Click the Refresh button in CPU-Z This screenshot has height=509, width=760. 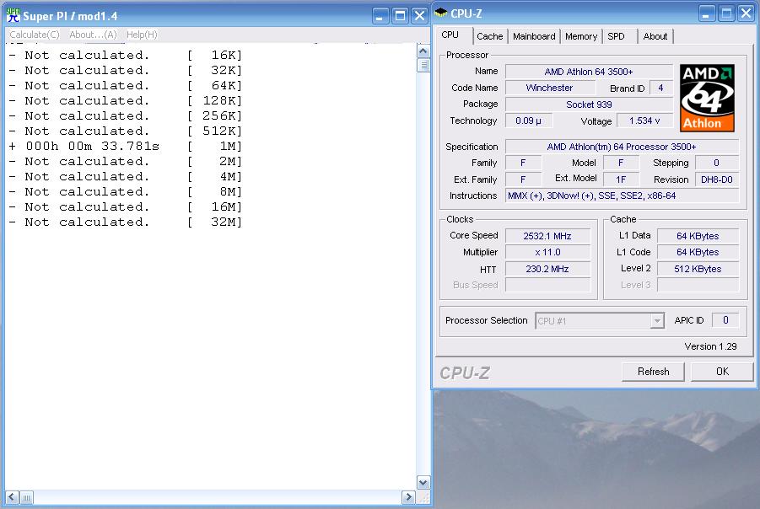tap(653, 372)
